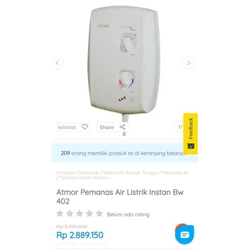This screenshot has height=249, width=249.
Task: Go to the next product image
Action: (x=189, y=63)
